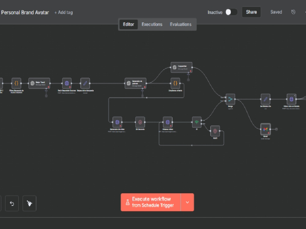This screenshot has height=229, width=306.
Task: Click the Inactive status label
Action: pos(215,13)
